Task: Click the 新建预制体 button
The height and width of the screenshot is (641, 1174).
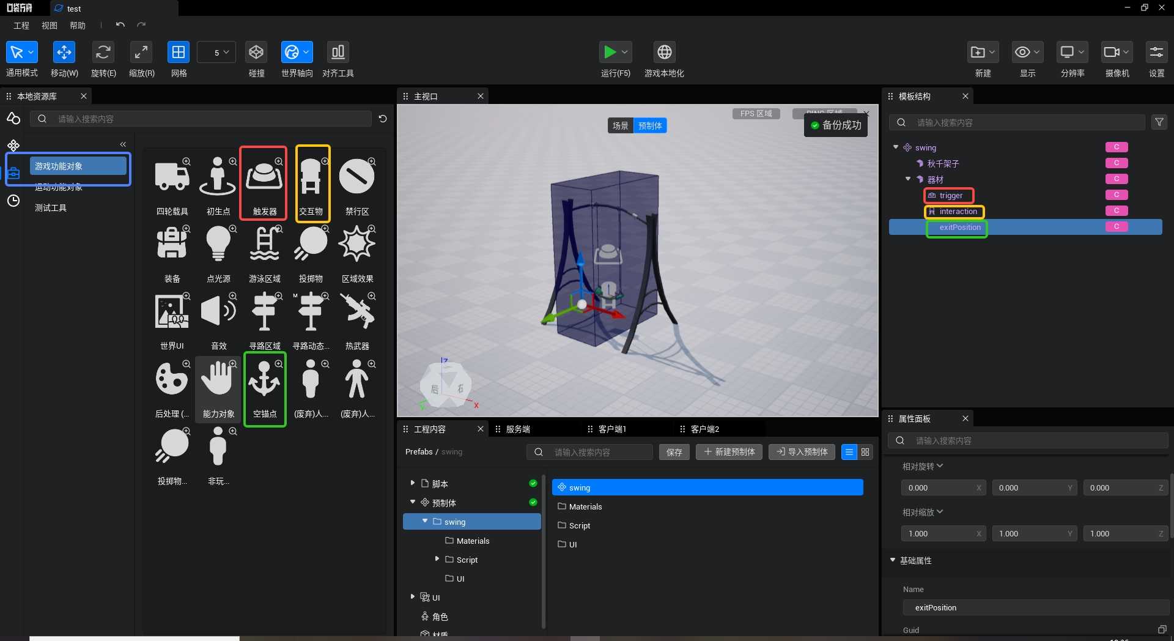Action: point(729,452)
